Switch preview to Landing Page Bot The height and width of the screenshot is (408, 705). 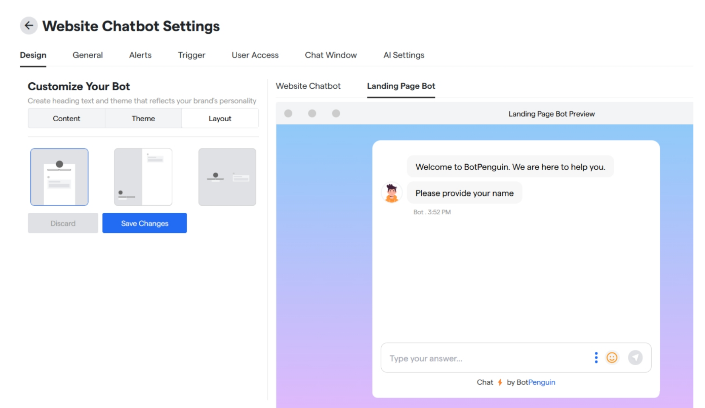point(401,86)
